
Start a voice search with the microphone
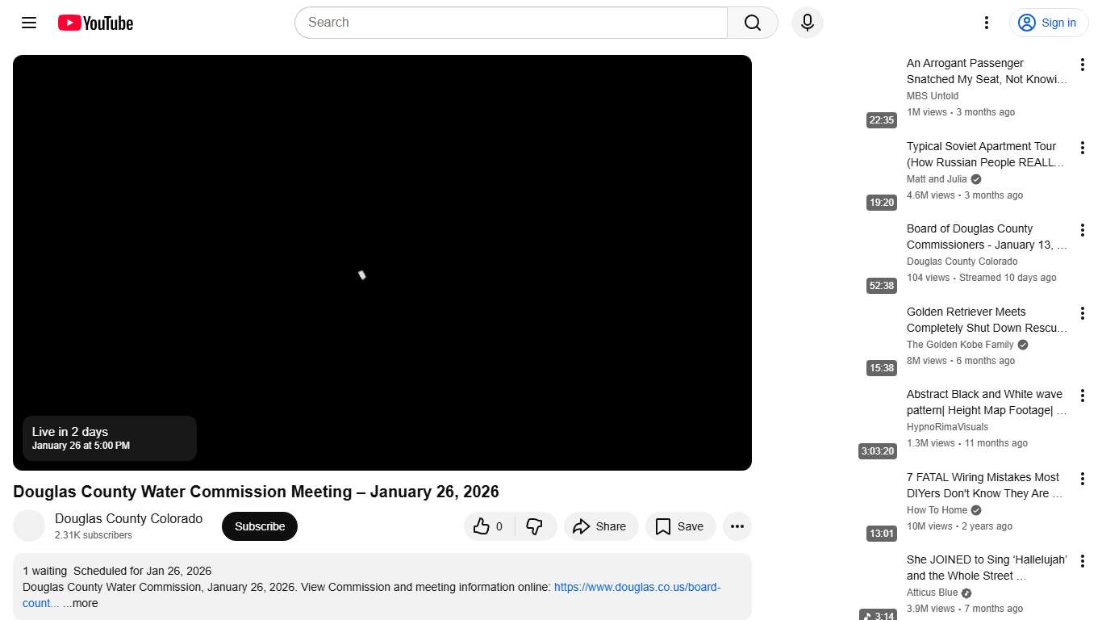pos(807,23)
